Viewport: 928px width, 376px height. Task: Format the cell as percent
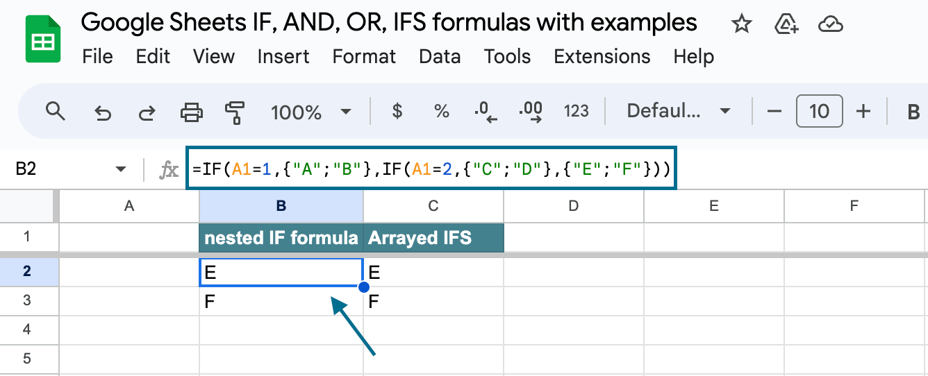[442, 111]
